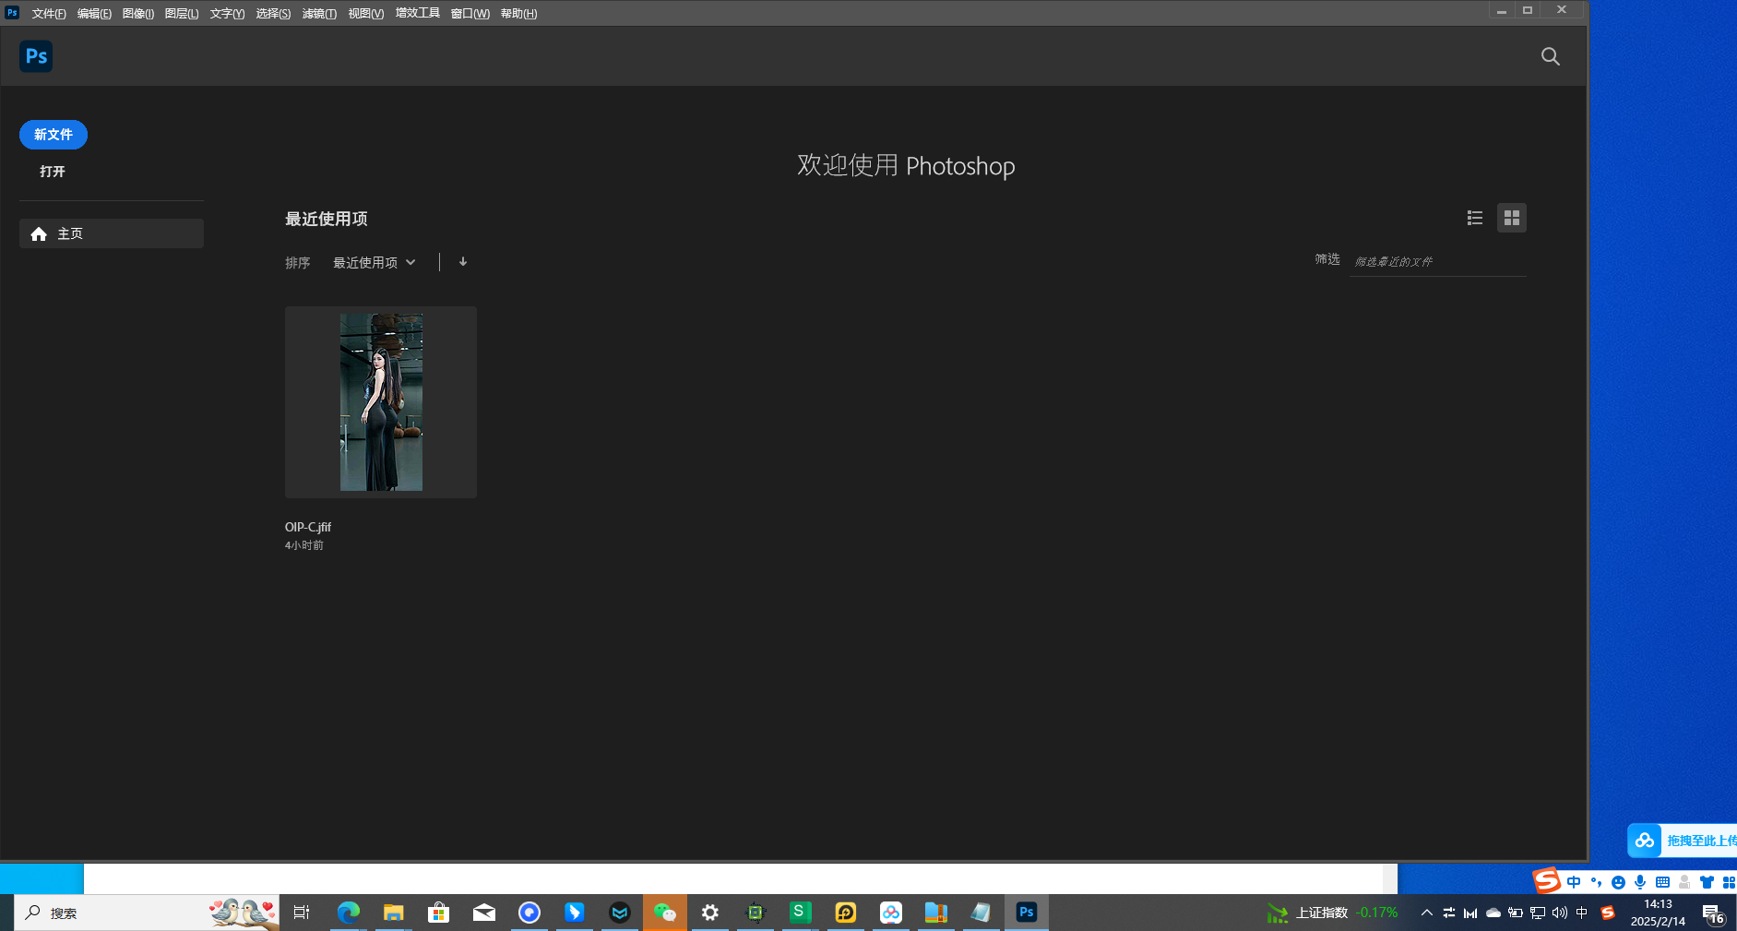The image size is (1737, 931).
Task: Click the Sogou emoji face icon
Action: (1617, 882)
